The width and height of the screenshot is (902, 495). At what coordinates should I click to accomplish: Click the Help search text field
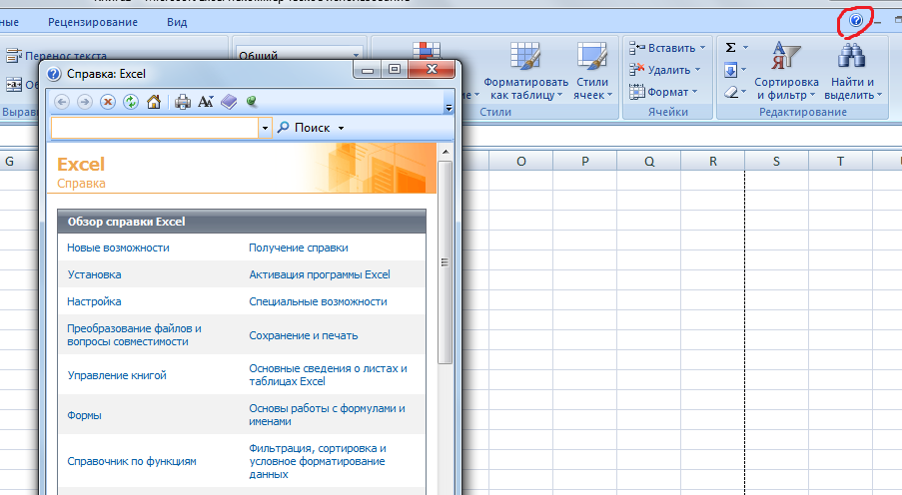pos(155,128)
